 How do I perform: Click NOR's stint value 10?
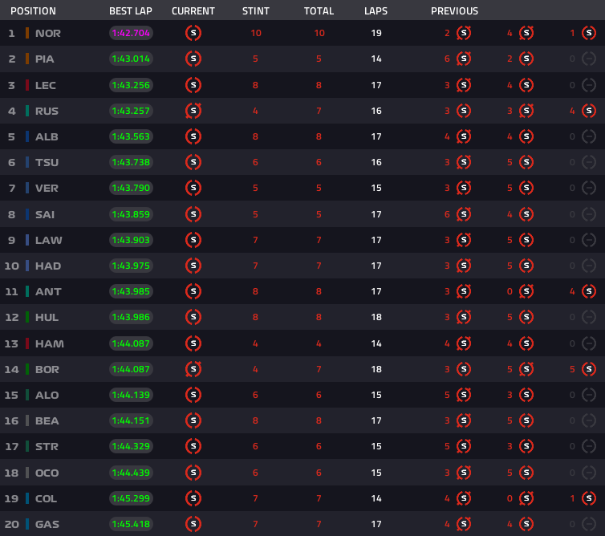(256, 33)
